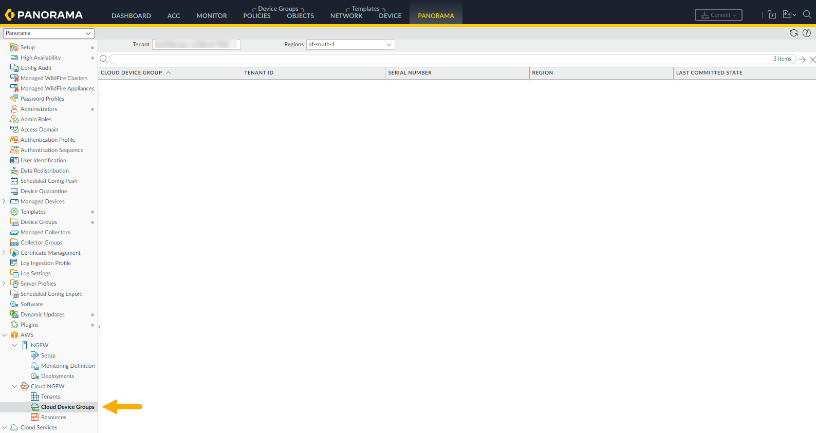The image size is (816, 433).
Task: Collapse the Cloud Services tree node
Action: (4, 427)
